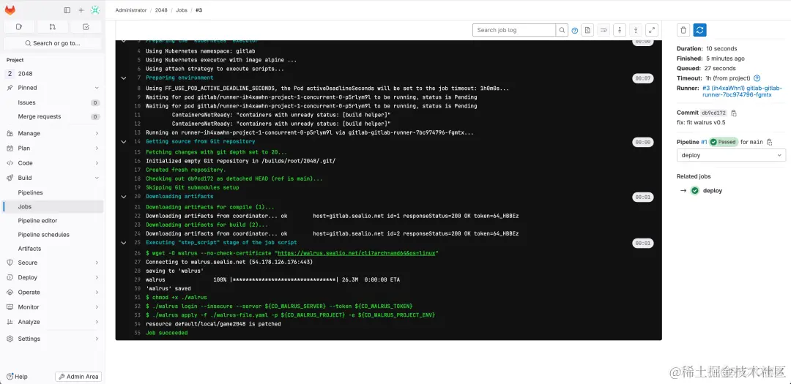Image resolution: width=791 pixels, height=384 pixels.
Task: Select the Jobs menu item
Action: 53,206
